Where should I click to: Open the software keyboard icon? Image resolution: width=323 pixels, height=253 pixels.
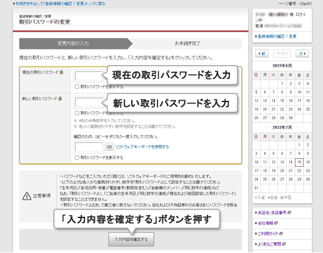[x=109, y=147]
